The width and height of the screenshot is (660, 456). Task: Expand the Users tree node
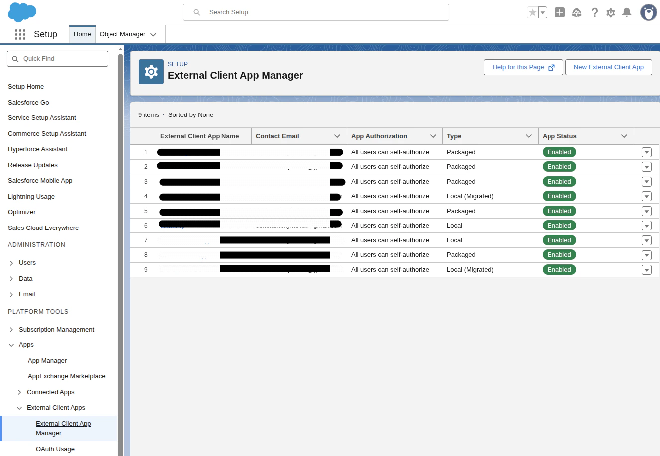tap(11, 263)
